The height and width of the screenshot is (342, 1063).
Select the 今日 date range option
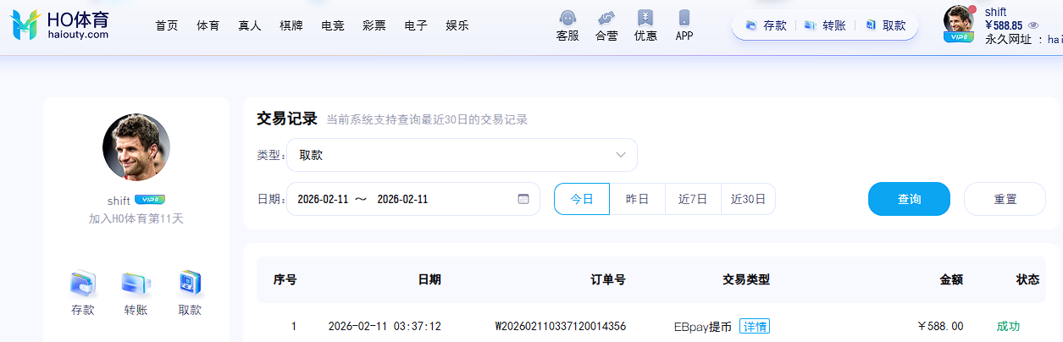pos(582,199)
